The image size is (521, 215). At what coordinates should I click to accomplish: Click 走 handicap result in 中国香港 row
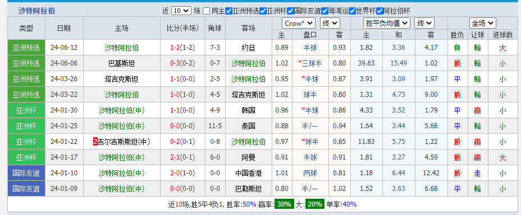477,173
